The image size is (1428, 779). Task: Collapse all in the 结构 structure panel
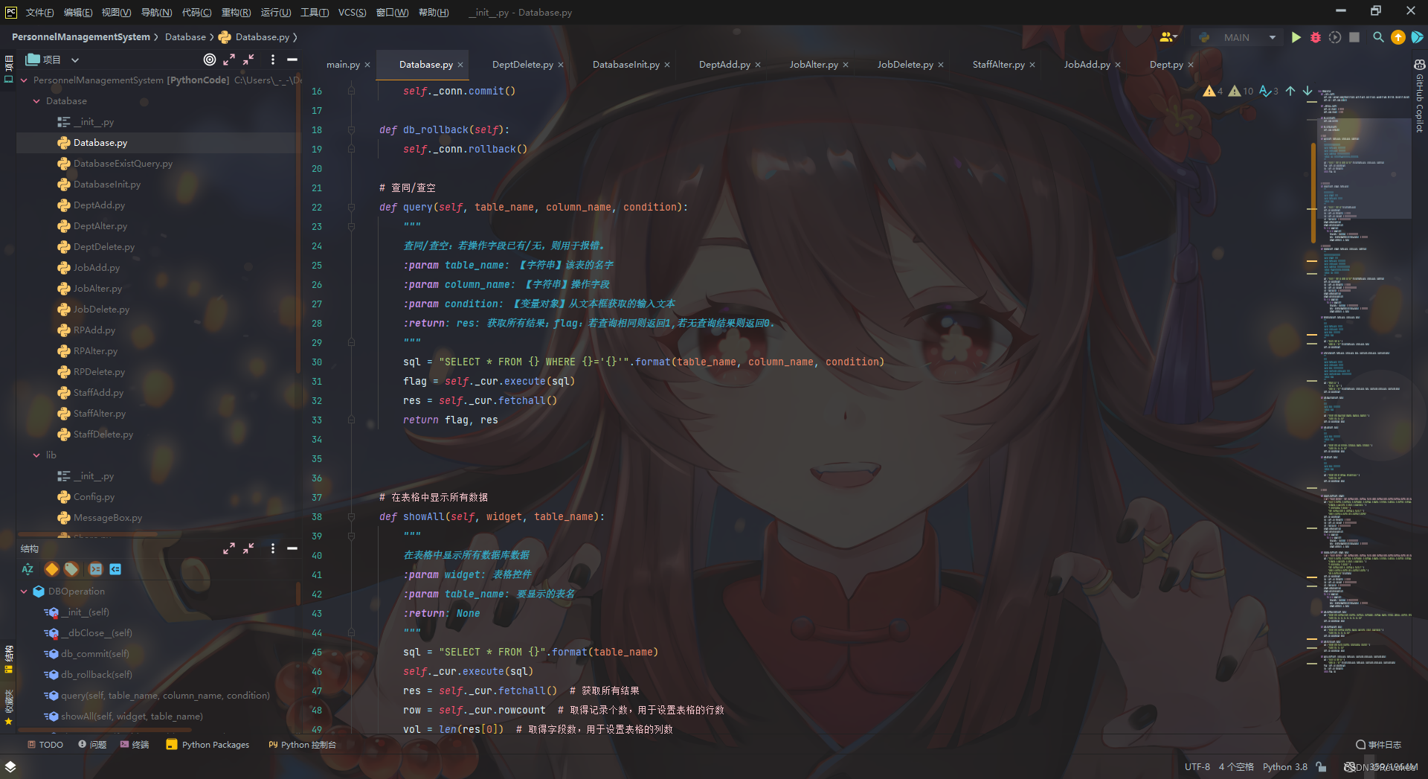[248, 548]
